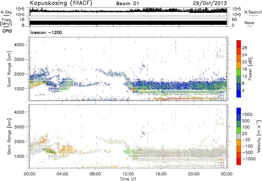Viewport: 262px width, 181px height.
Task: Click the date '29/Oct/2013'
Action: pos(210,3)
